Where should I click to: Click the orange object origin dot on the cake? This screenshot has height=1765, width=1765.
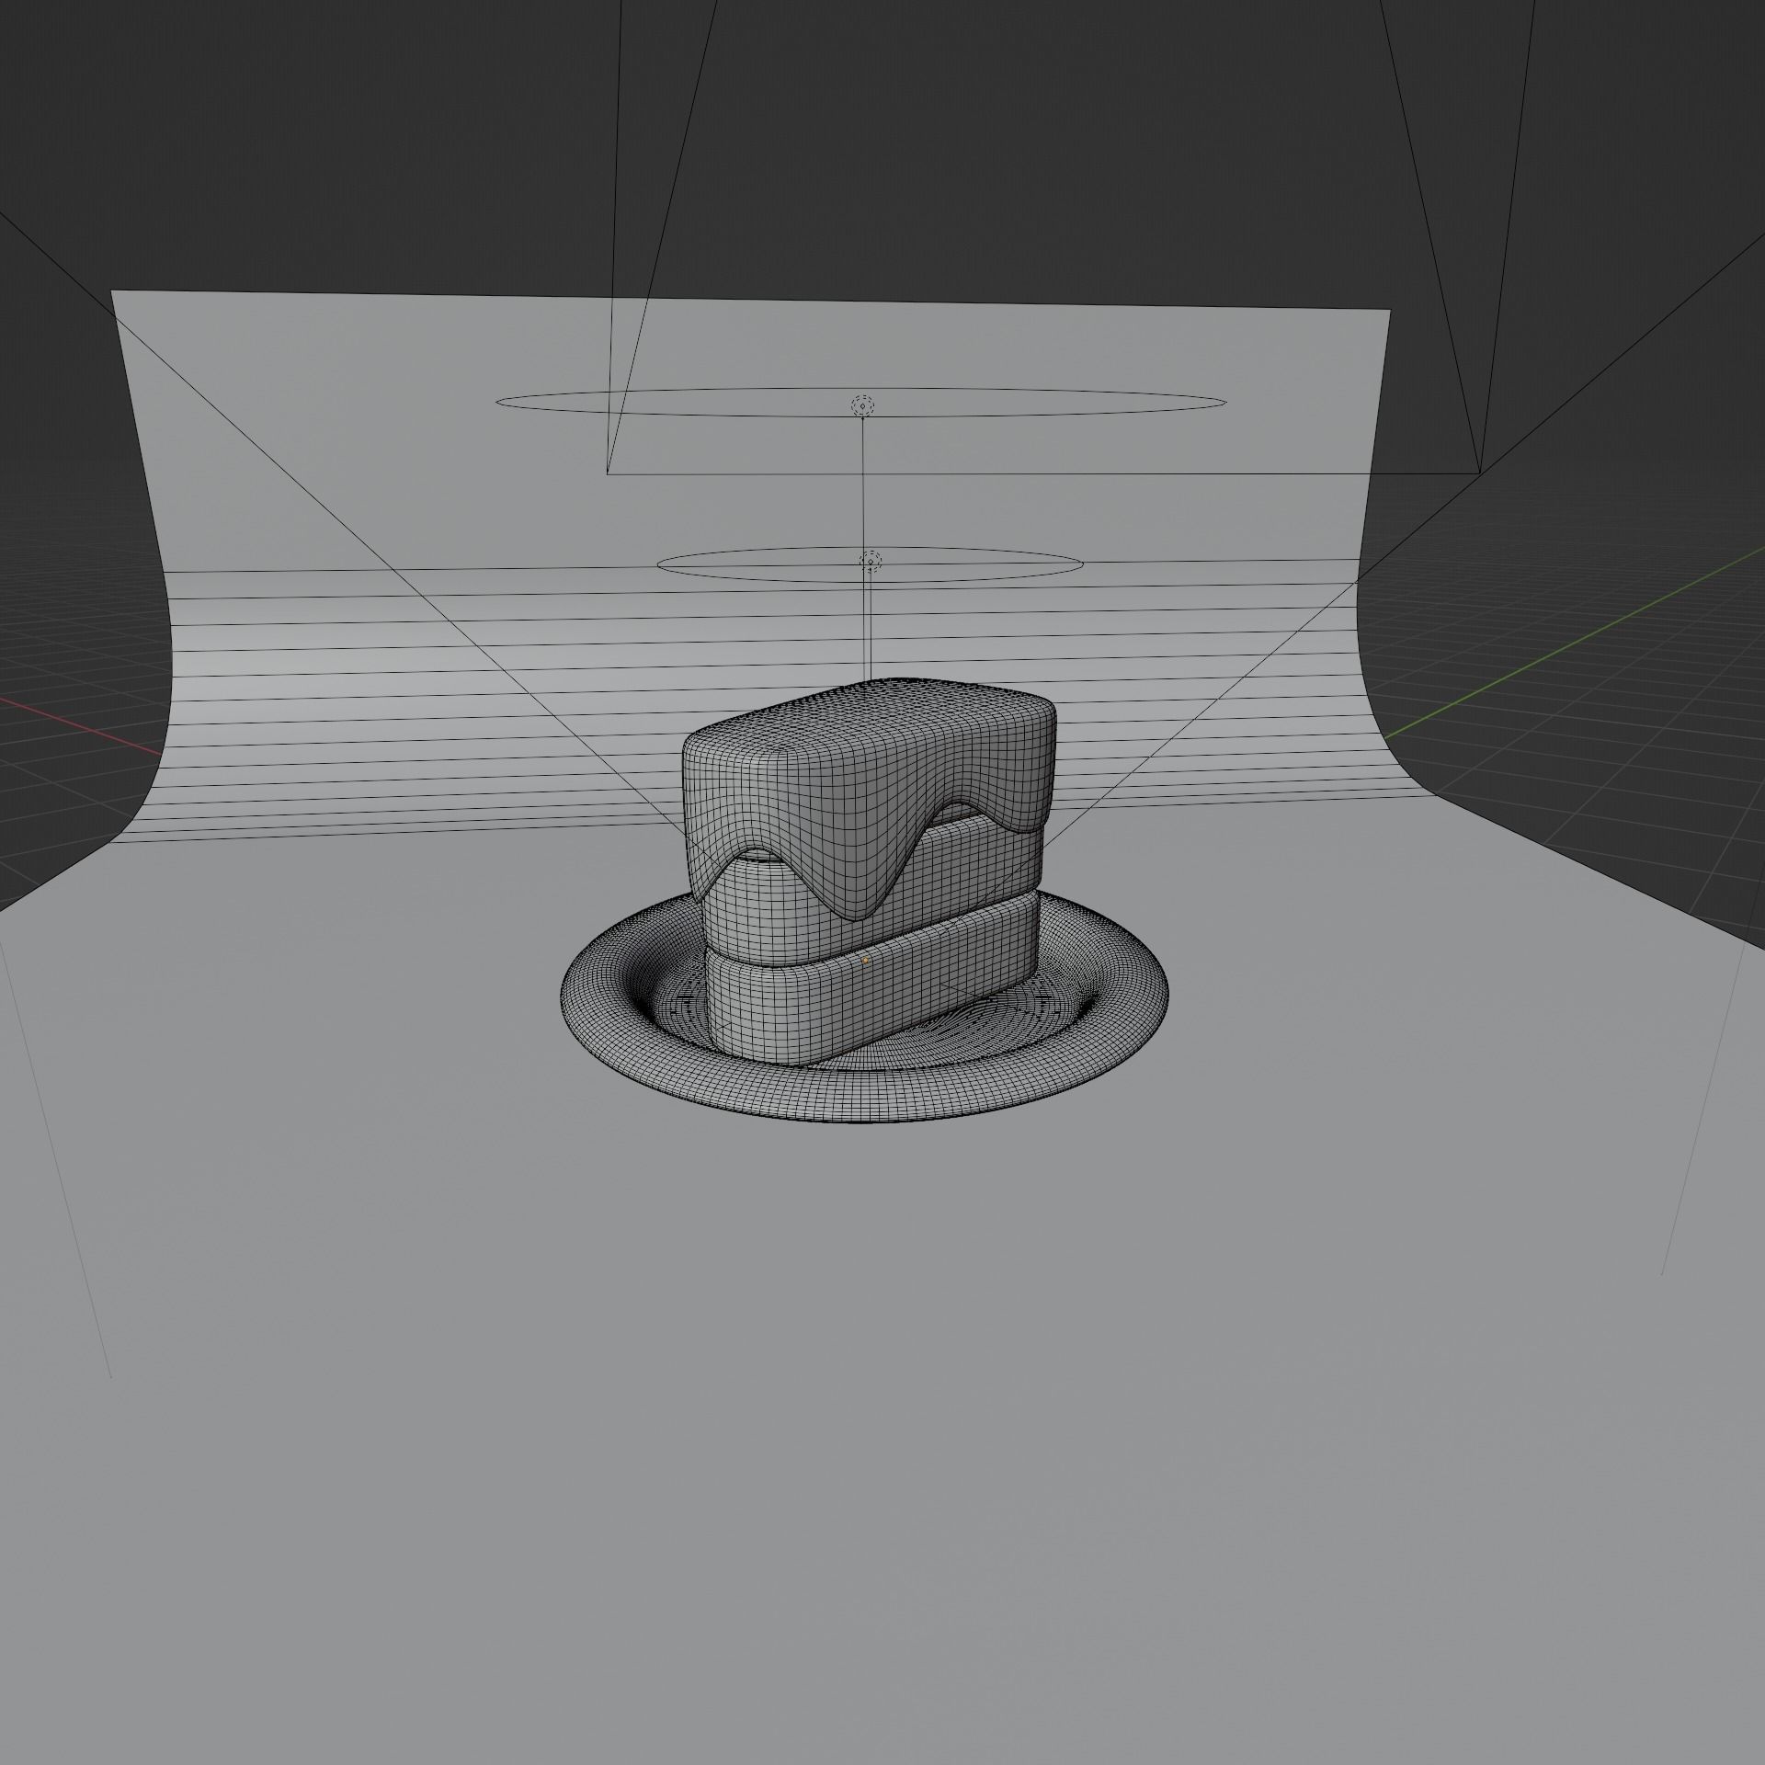tap(865, 961)
